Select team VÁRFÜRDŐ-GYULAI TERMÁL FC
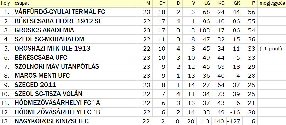The height and width of the screenshot is (125, 286). [60, 12]
